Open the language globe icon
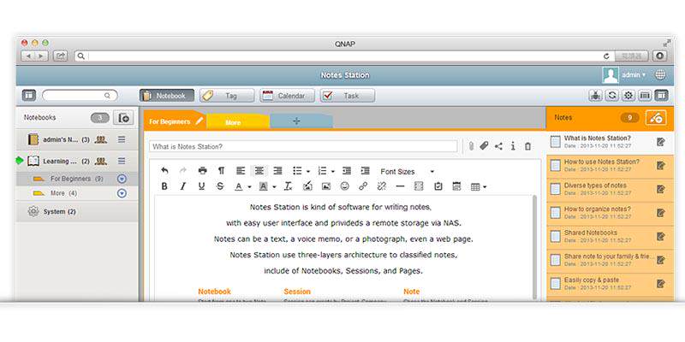 [660, 75]
